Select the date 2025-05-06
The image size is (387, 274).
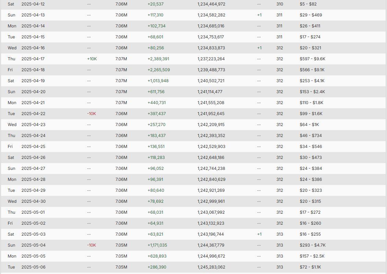click(33, 267)
